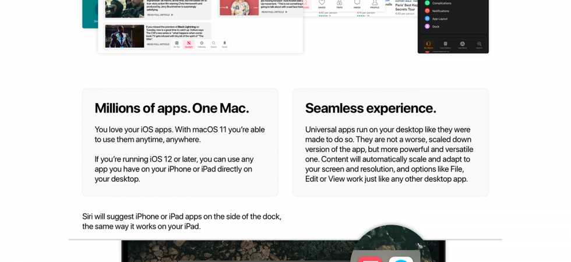Open App Store tab in Watch app
This screenshot has width=571, height=262.
click(x=462, y=45)
